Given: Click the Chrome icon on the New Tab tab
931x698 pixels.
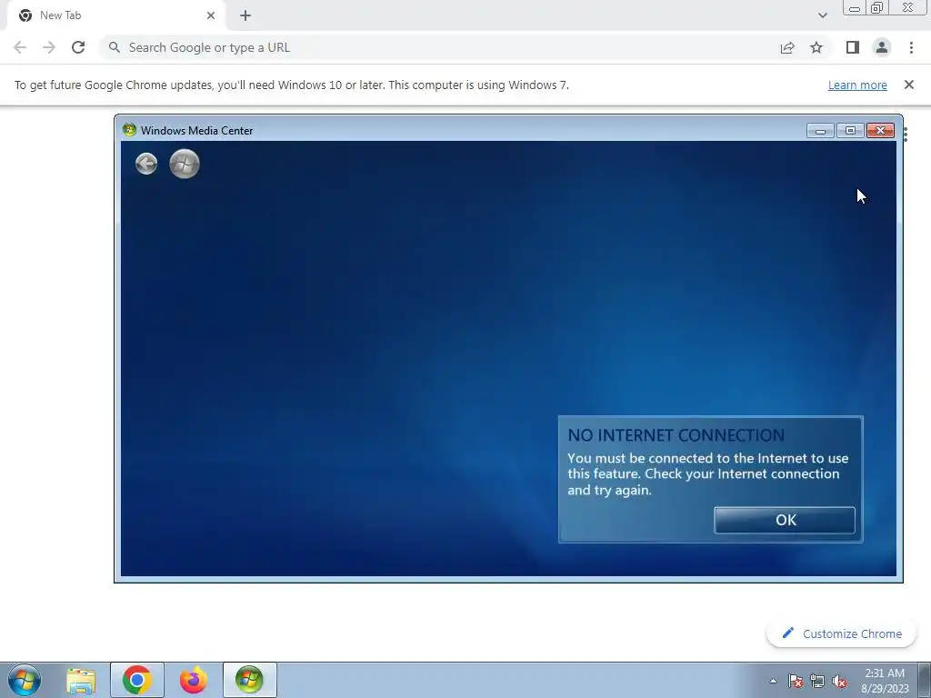Looking at the screenshot, I should [x=25, y=15].
